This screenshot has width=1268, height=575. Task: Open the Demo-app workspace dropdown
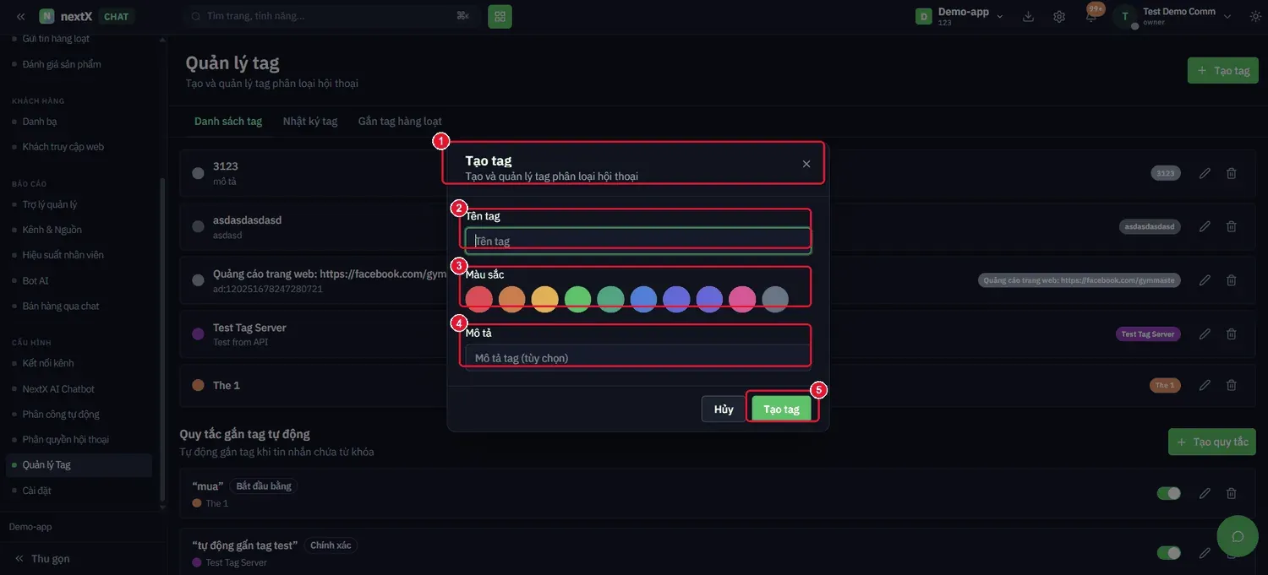point(959,16)
